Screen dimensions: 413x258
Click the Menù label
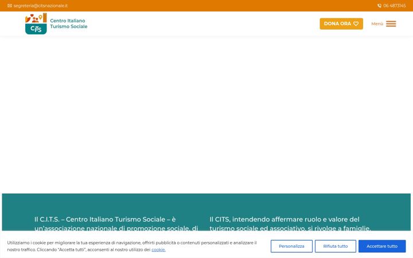click(x=377, y=24)
